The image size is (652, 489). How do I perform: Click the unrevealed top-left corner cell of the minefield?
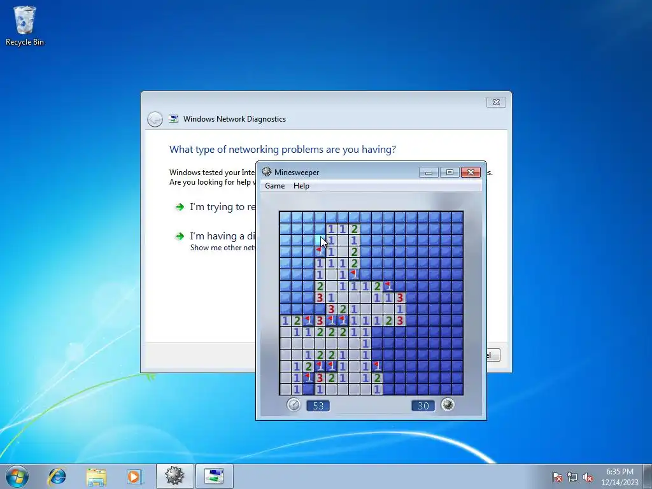(285, 217)
